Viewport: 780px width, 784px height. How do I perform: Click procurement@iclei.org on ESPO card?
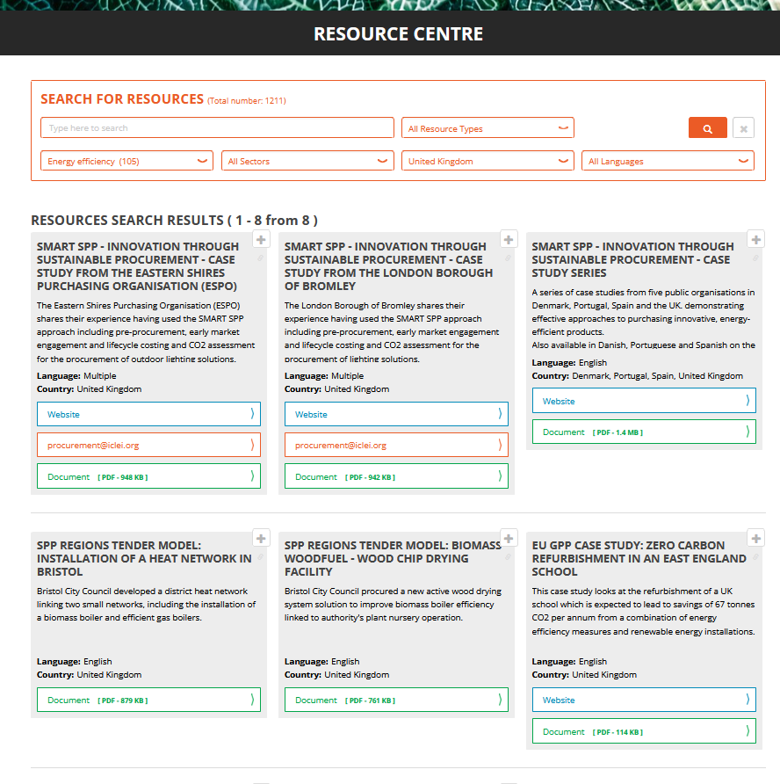(x=149, y=445)
